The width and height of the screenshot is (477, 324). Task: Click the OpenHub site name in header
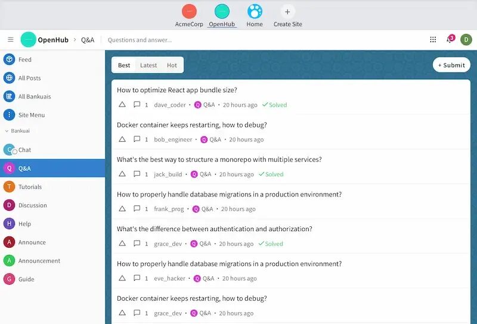[x=53, y=40]
